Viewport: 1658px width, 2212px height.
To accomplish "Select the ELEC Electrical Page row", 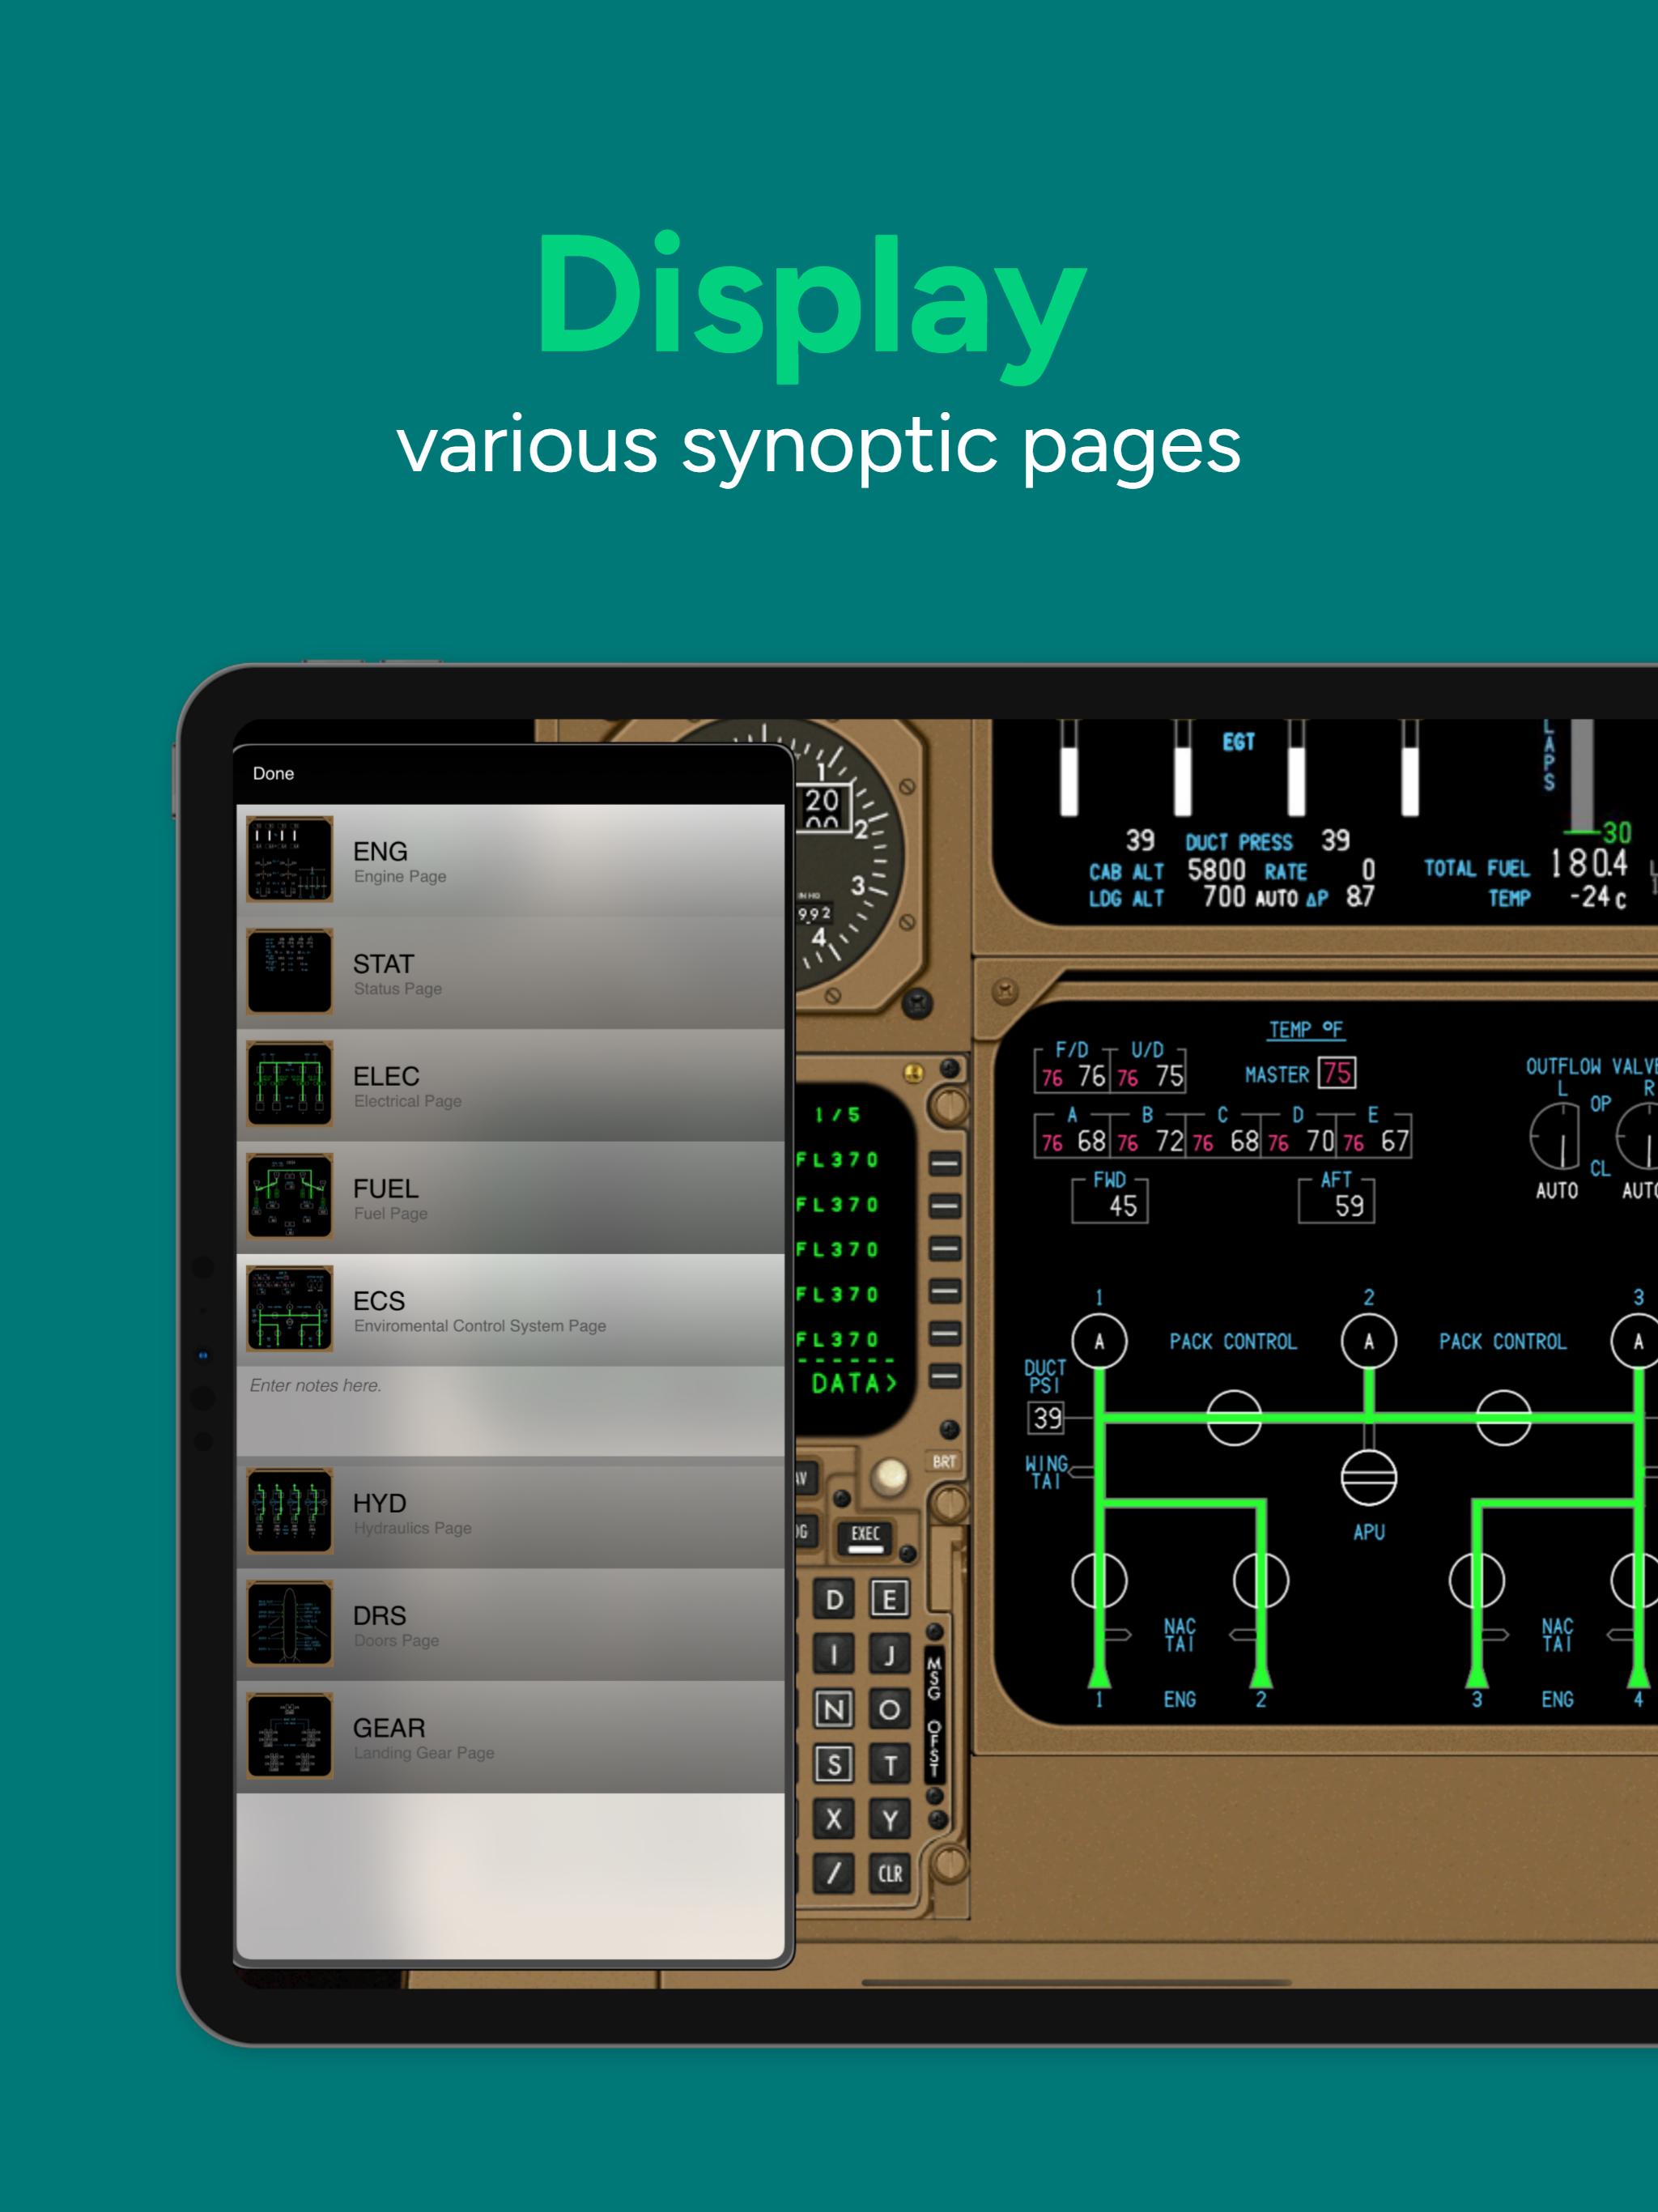I will point(511,1085).
